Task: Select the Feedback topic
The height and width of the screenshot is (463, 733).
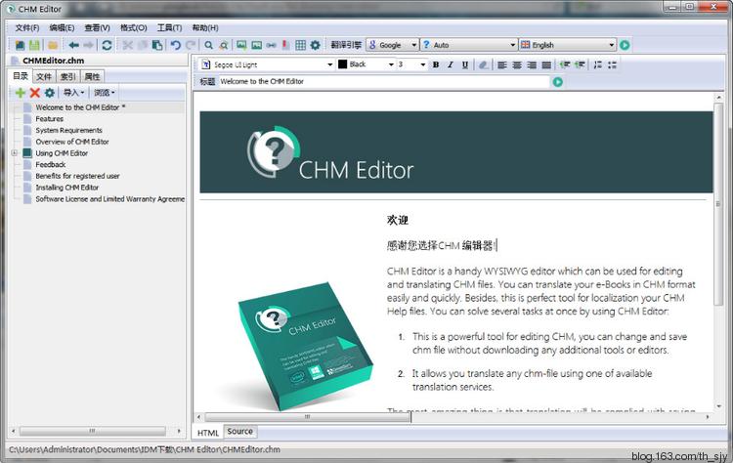Action: click(51, 164)
